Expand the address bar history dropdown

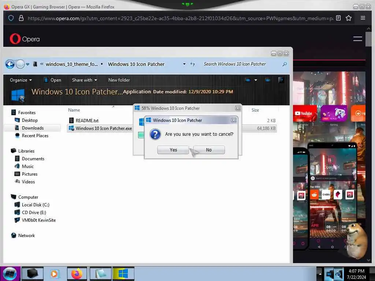[185, 64]
